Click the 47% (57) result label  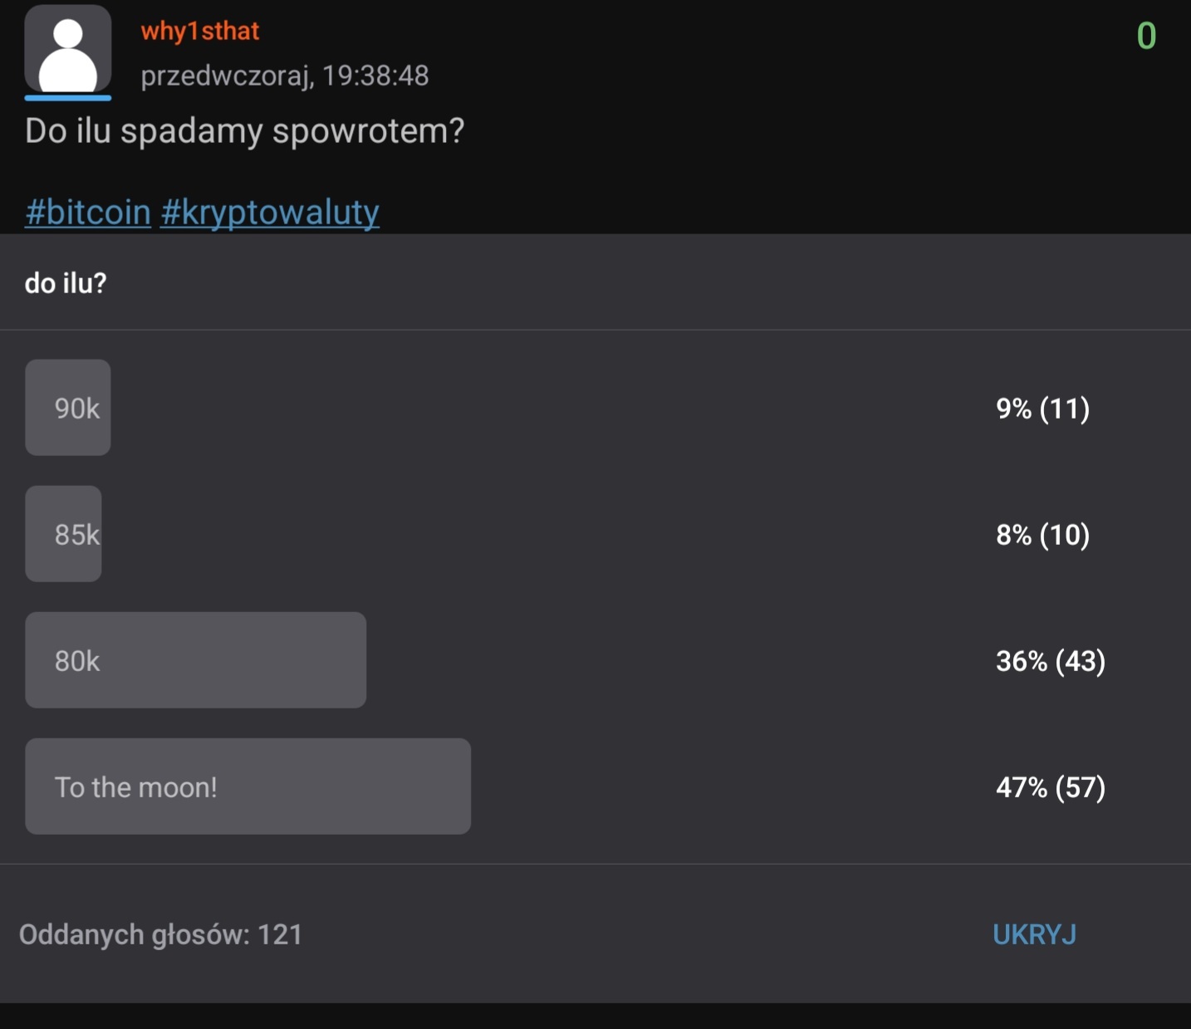[x=1050, y=787]
